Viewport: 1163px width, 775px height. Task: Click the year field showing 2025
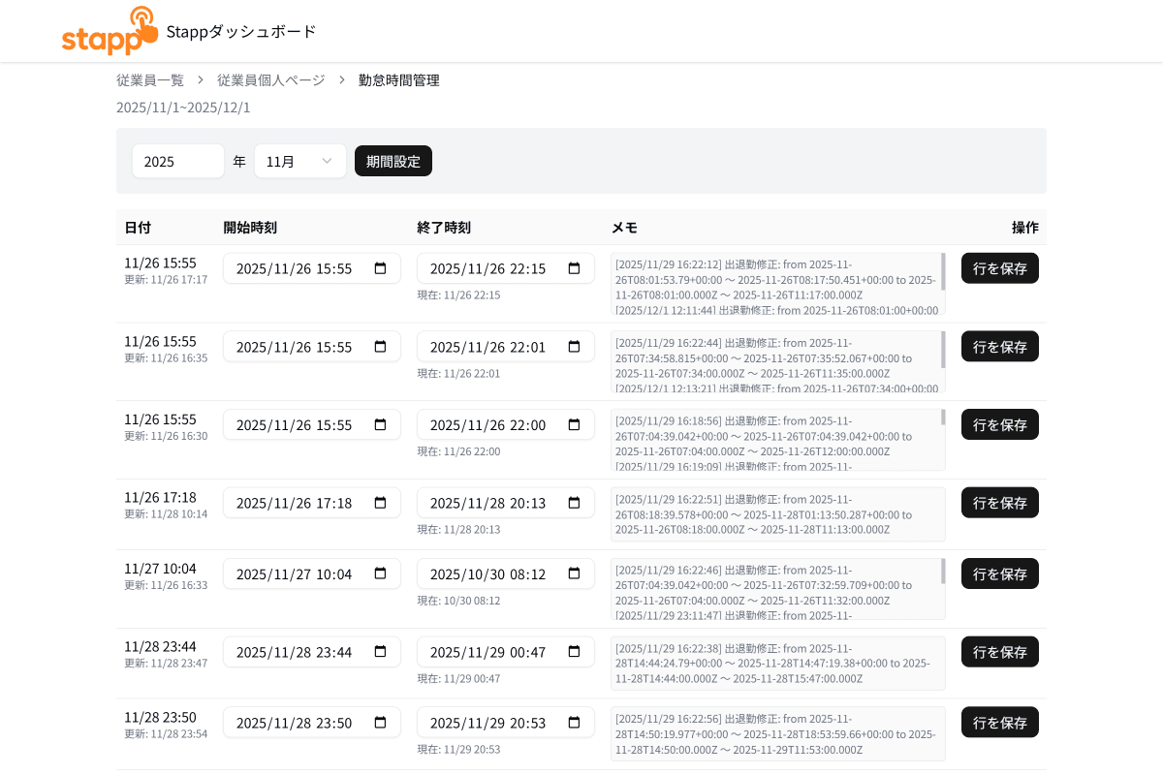(178, 161)
